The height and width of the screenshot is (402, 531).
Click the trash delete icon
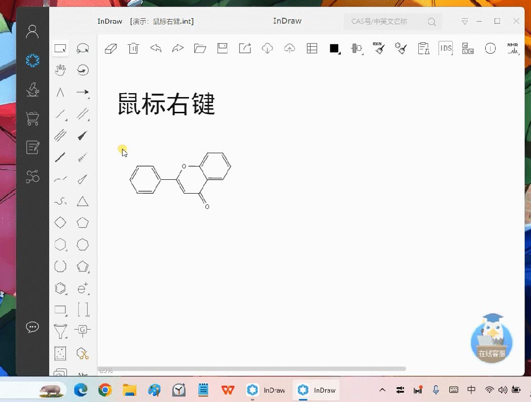(x=133, y=48)
